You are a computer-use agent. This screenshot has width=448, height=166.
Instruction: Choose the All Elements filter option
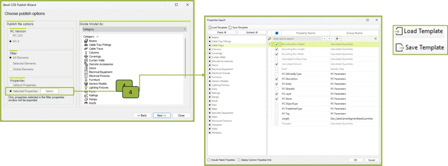click(10, 58)
